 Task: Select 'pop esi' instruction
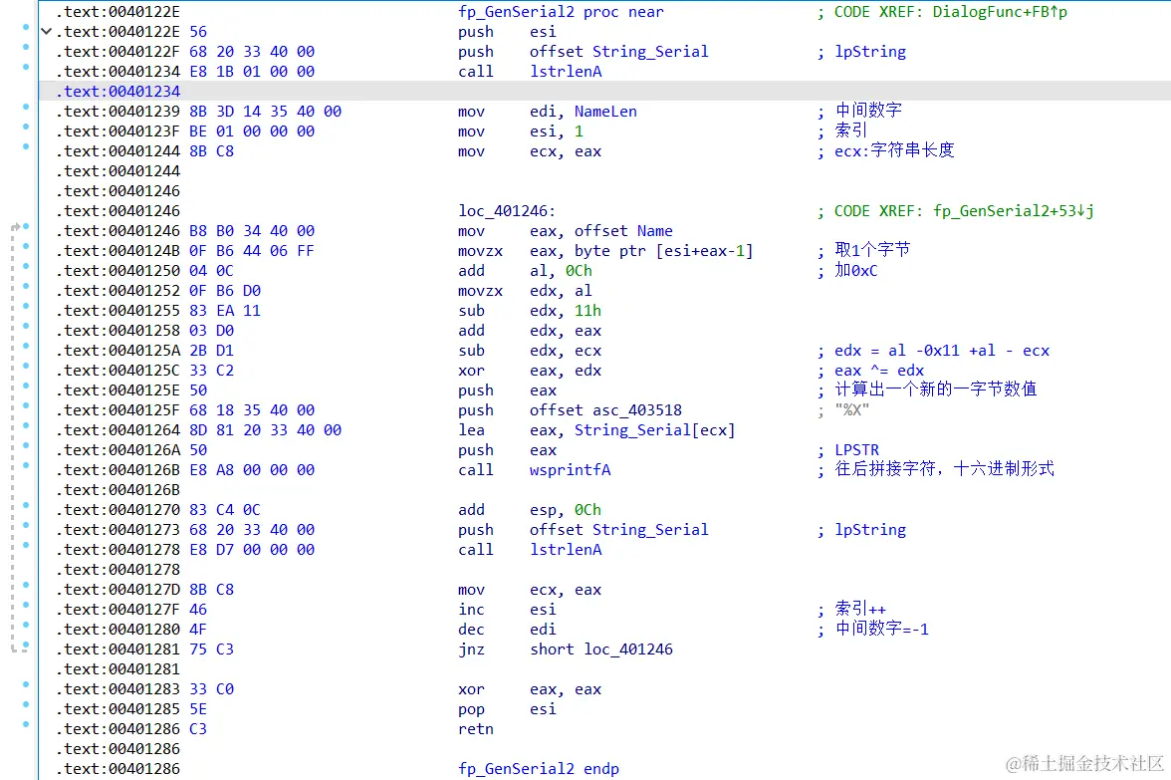pyautogui.click(x=507, y=709)
